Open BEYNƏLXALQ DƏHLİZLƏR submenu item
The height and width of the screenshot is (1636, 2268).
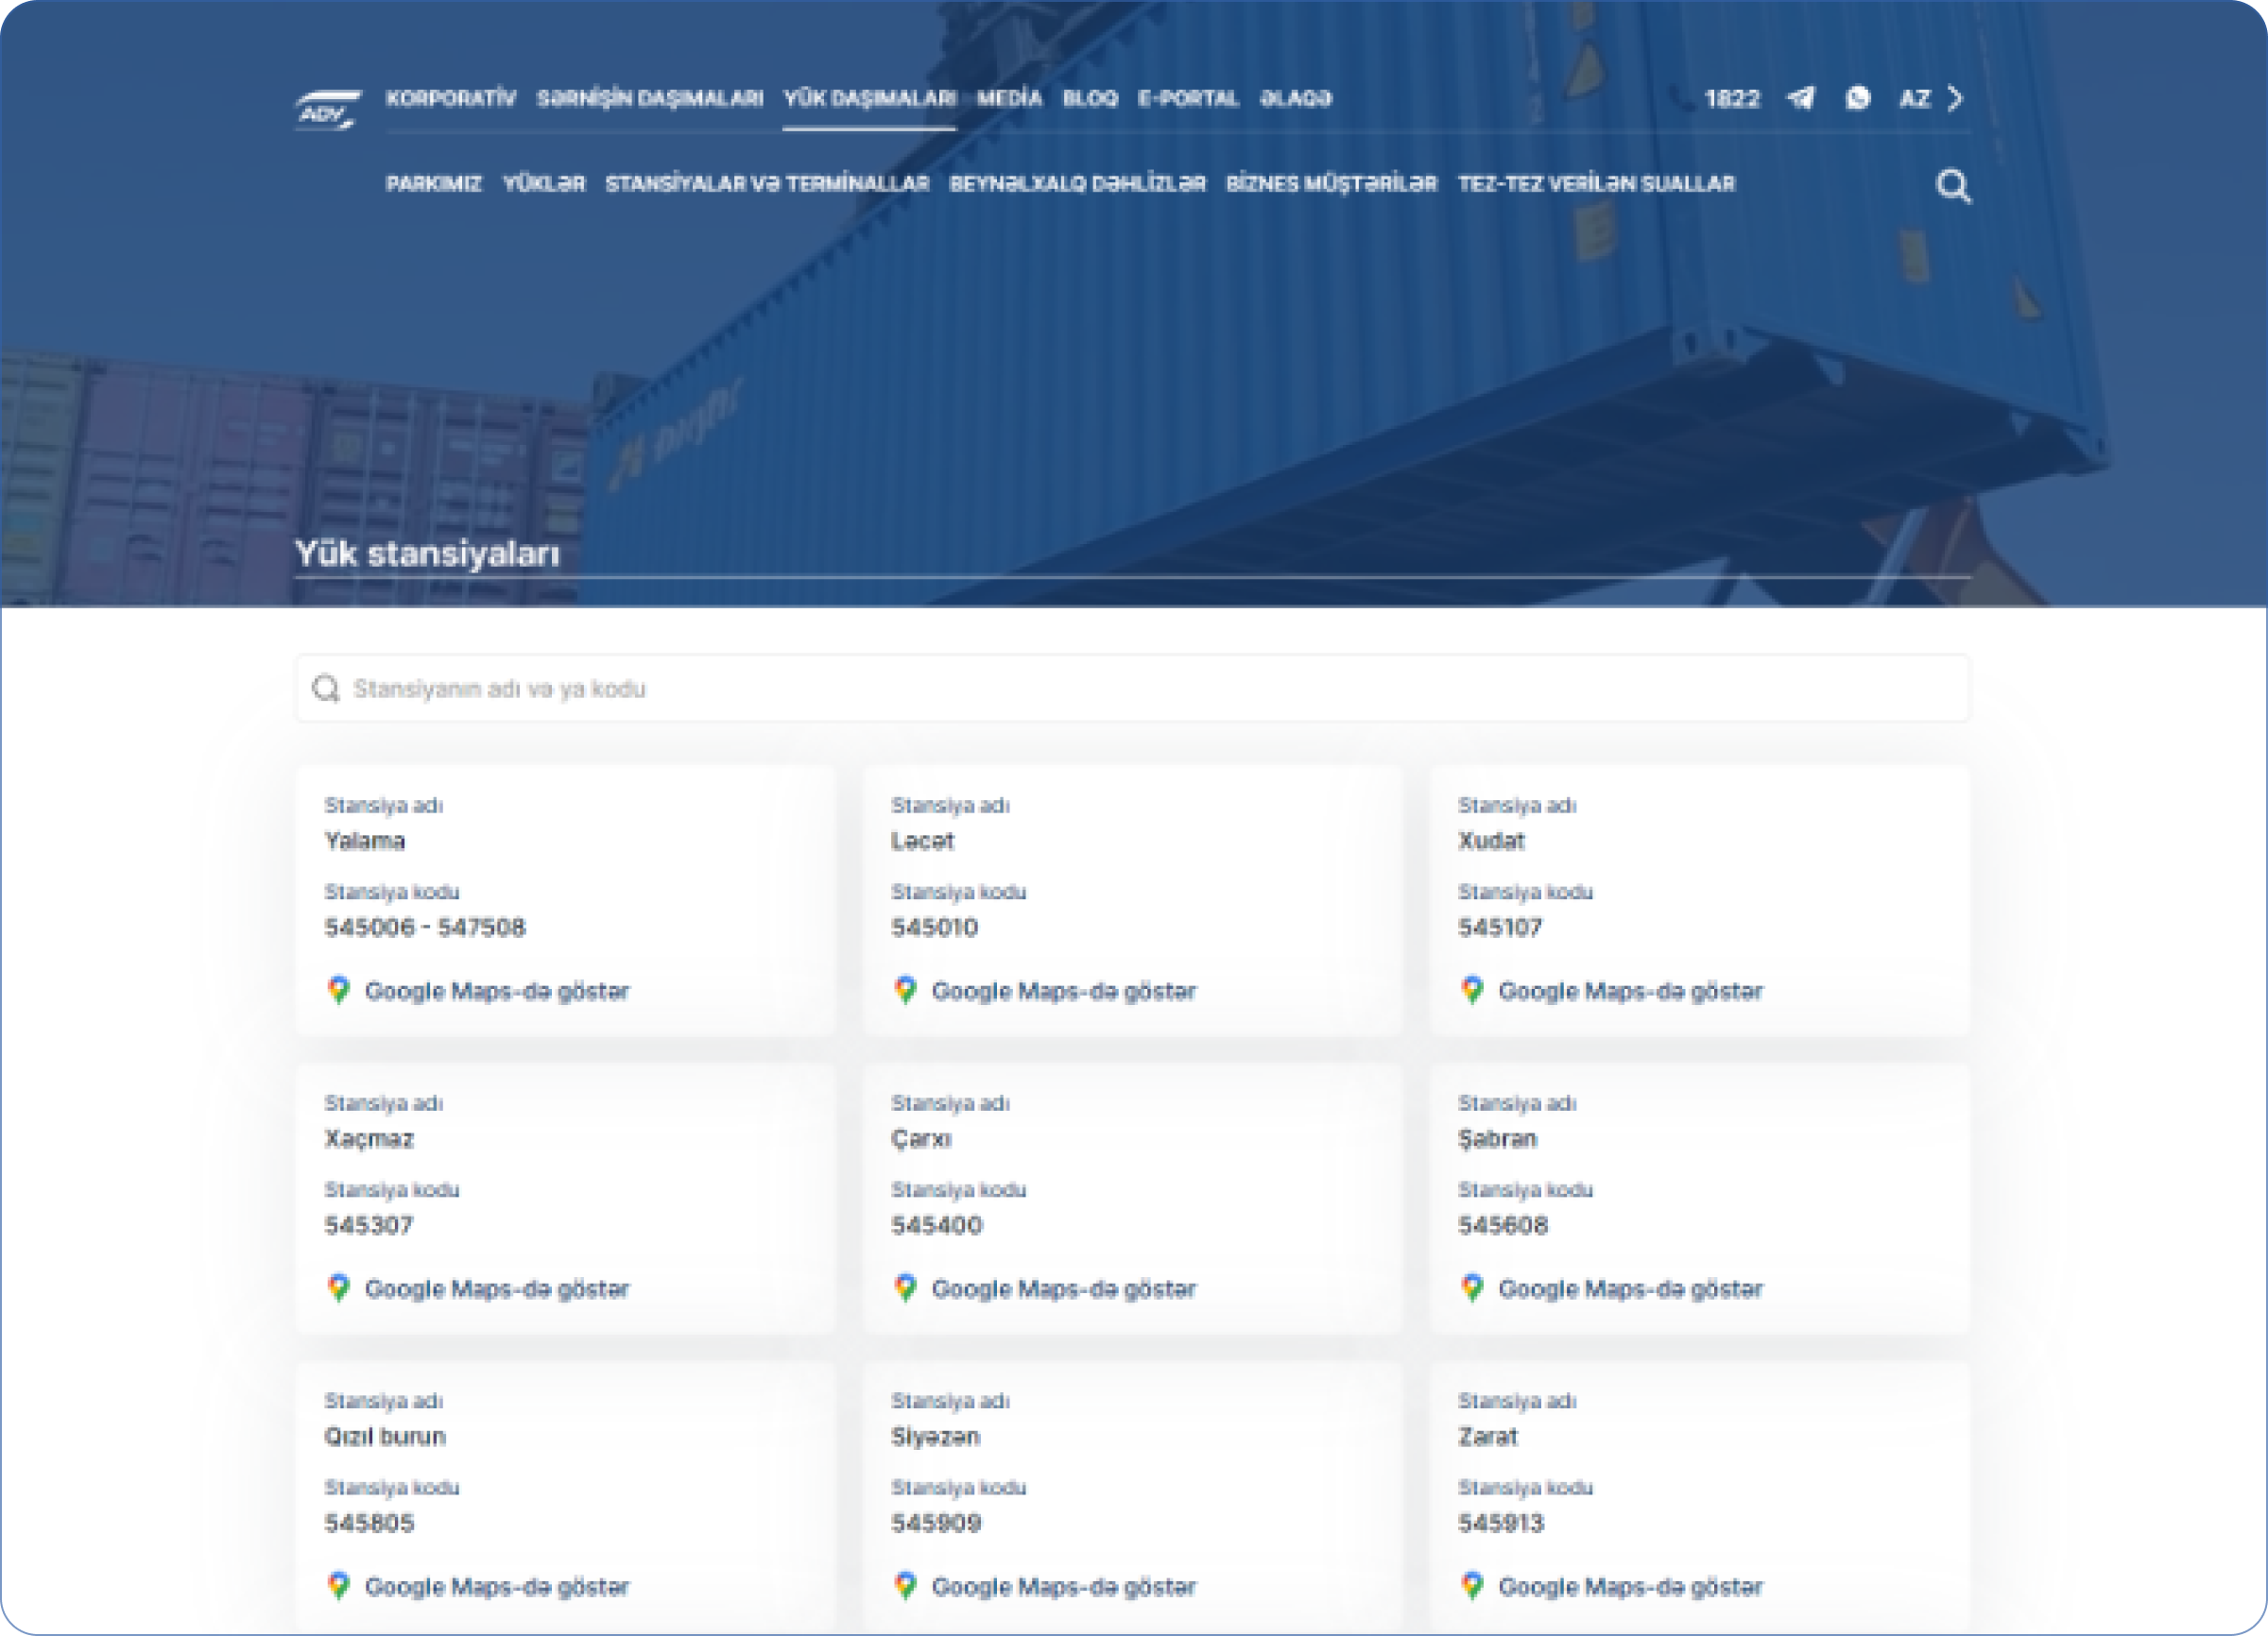[x=1077, y=184]
